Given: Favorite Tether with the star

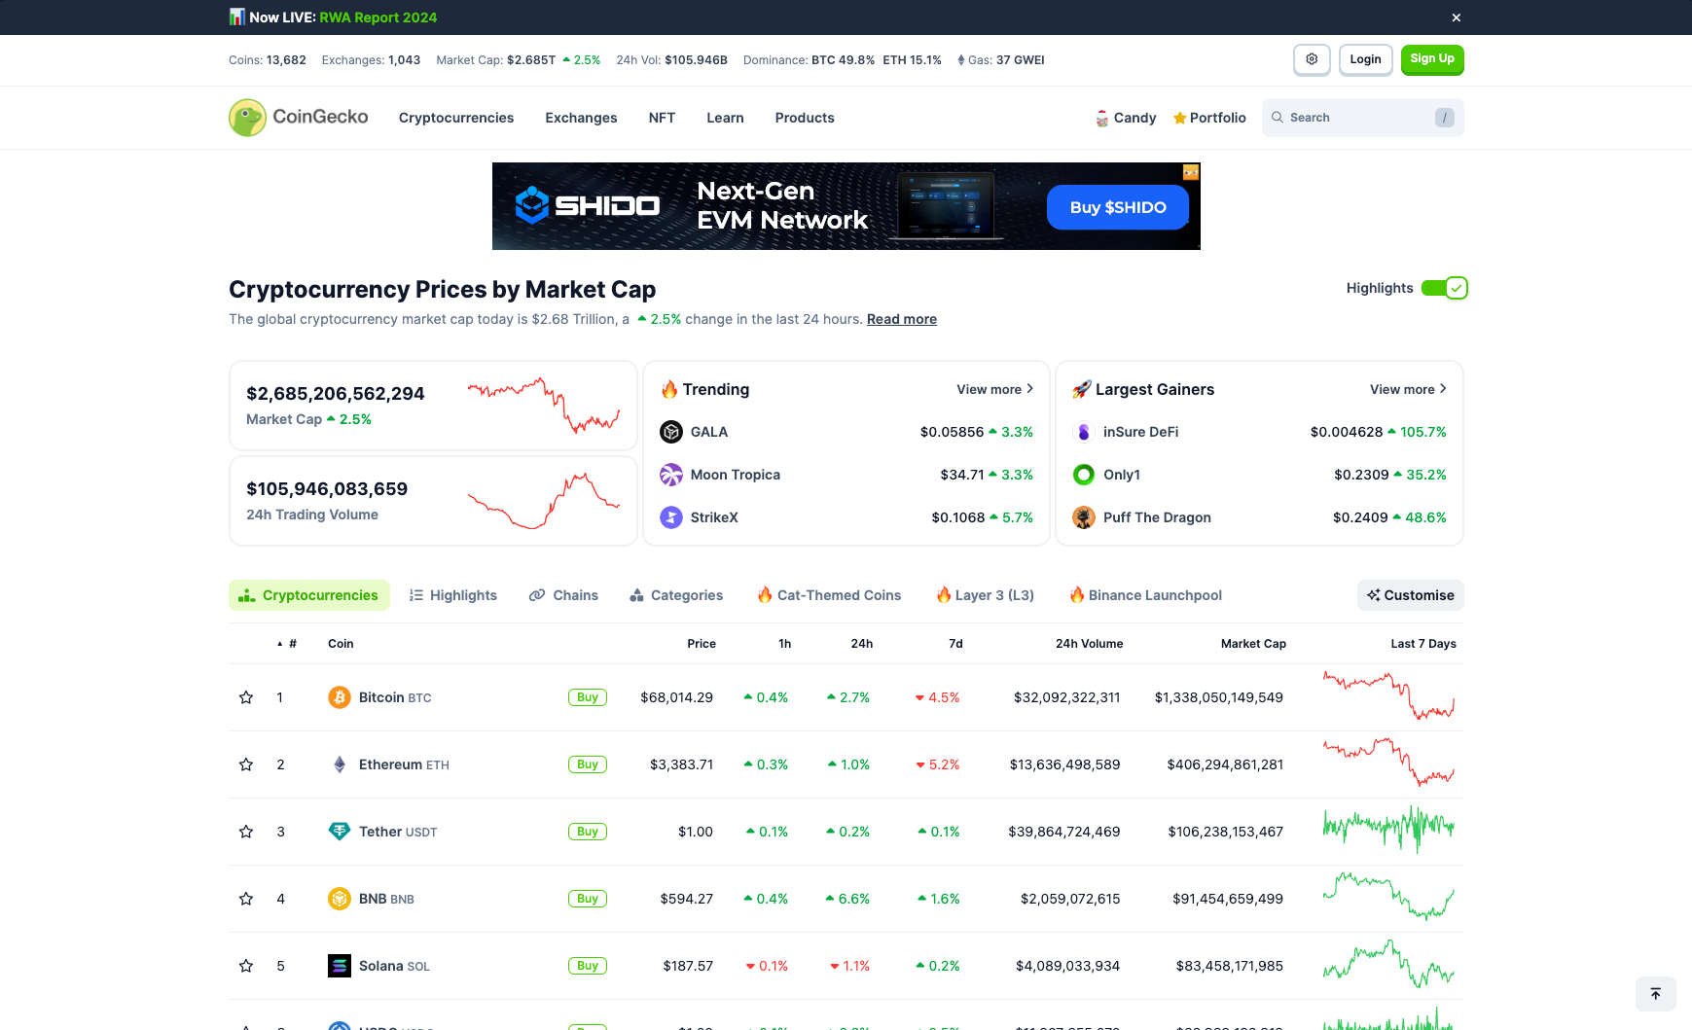Looking at the screenshot, I should [x=246, y=832].
